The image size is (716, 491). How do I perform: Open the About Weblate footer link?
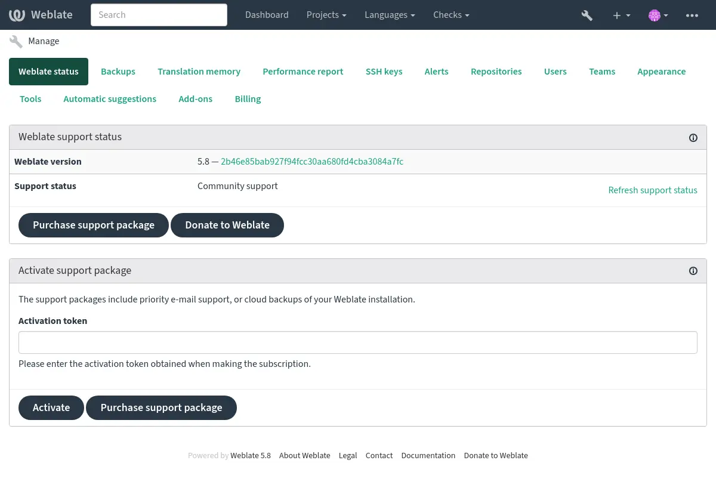point(304,455)
